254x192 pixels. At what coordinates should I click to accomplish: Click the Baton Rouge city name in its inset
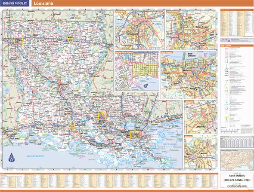(202, 27)
